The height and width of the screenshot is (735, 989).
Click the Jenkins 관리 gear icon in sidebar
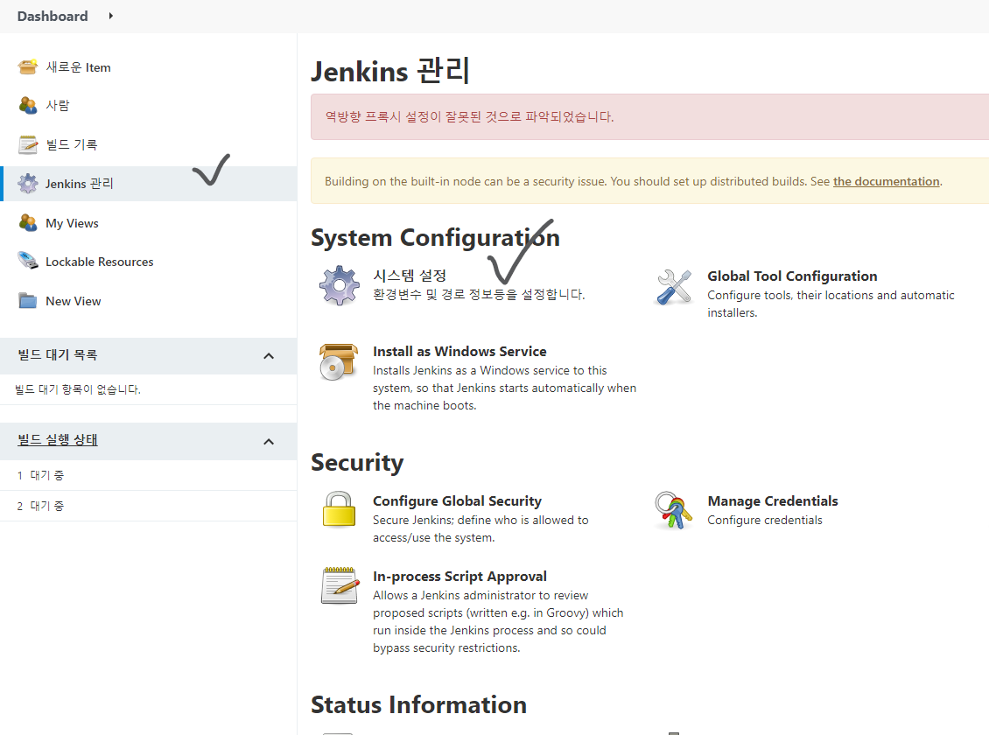pos(28,184)
